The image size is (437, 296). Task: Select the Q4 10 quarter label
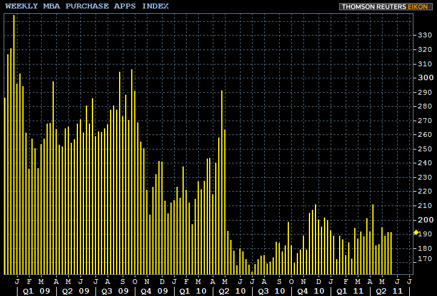click(x=311, y=291)
